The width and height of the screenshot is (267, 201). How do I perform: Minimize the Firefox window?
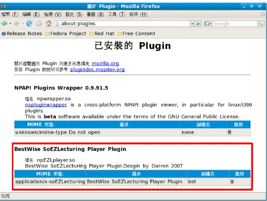[x=244, y=6]
